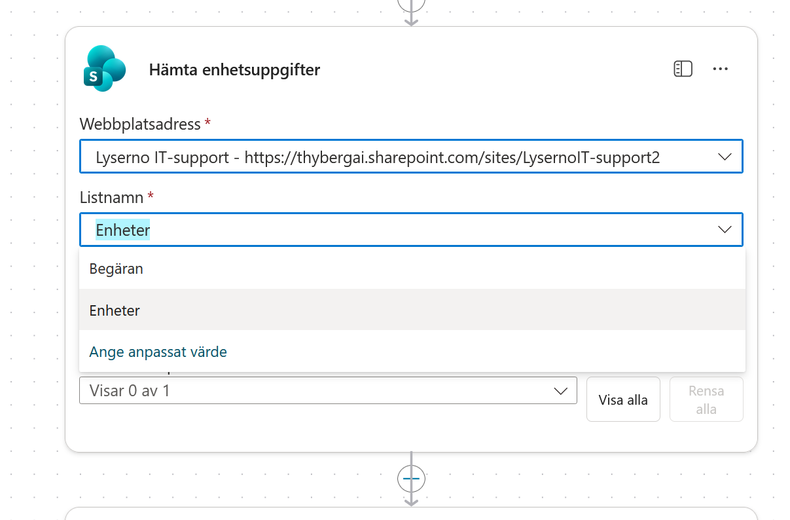Viewport: 790px width, 520px height.
Task: Choose 'Enheter' in the dropdown list
Action: point(412,310)
